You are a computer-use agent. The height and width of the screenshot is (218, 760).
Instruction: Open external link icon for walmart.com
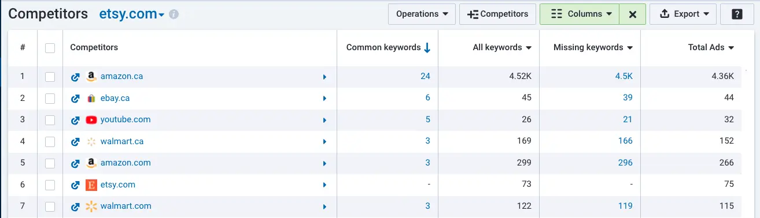point(75,206)
